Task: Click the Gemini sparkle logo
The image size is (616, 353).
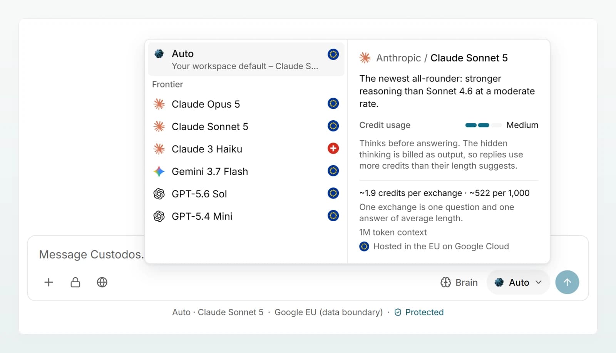Action: coord(159,171)
